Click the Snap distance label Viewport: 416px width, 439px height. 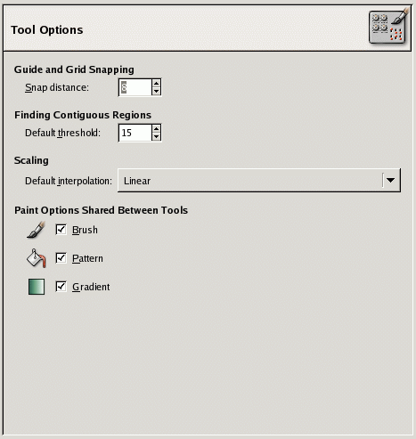click(x=57, y=87)
